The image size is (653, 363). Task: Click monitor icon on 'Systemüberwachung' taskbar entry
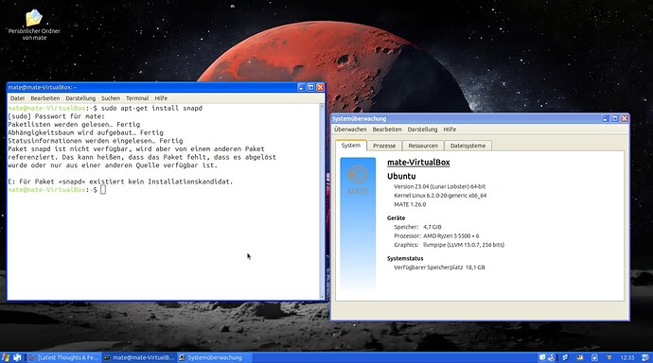point(182,357)
